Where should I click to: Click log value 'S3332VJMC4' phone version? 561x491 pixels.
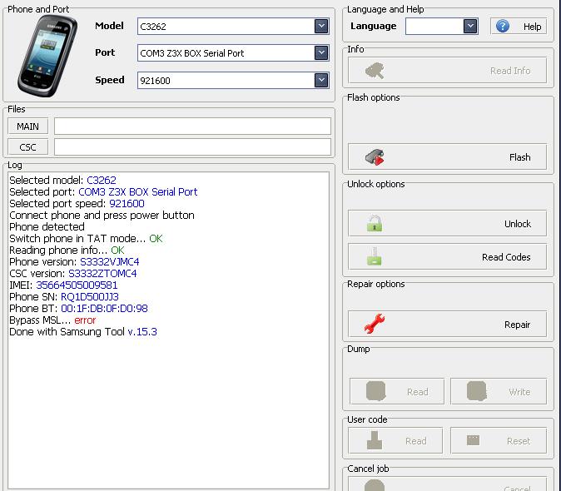(110, 262)
